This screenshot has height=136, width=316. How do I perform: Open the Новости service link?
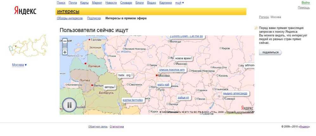click(x=111, y=3)
